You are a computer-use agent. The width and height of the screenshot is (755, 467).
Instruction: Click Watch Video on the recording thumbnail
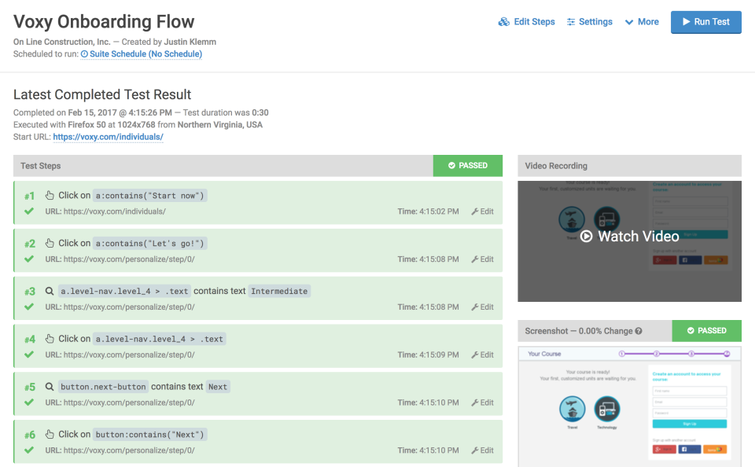click(628, 236)
